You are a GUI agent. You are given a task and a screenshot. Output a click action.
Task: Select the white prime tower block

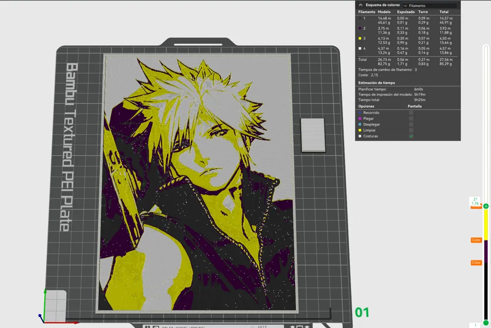pos(312,135)
